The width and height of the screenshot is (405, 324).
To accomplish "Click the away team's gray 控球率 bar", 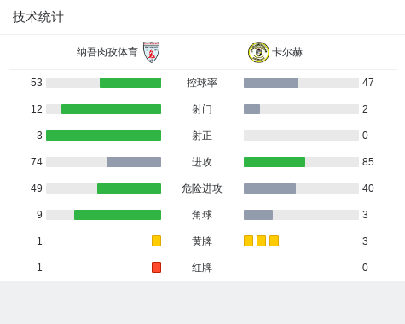I will 271,83.
